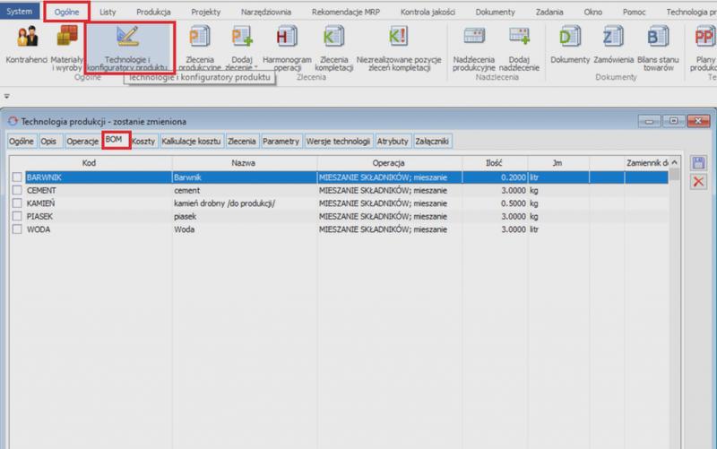Select the Ogólne tab in technology window
Screen dimensions: 717x449
point(22,142)
